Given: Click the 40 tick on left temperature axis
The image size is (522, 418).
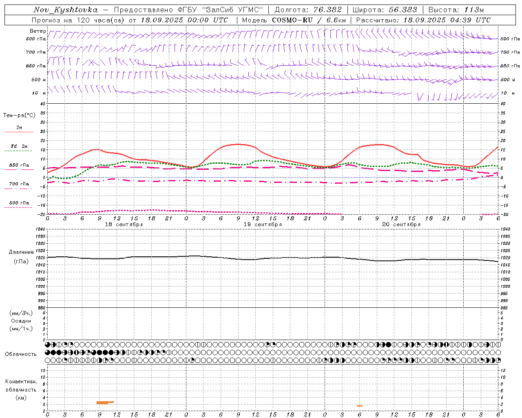Looking at the screenshot, I should tap(43, 104).
